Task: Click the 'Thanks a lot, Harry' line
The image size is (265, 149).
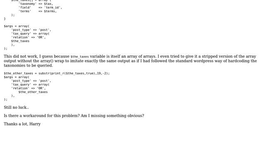Action: point(22,124)
